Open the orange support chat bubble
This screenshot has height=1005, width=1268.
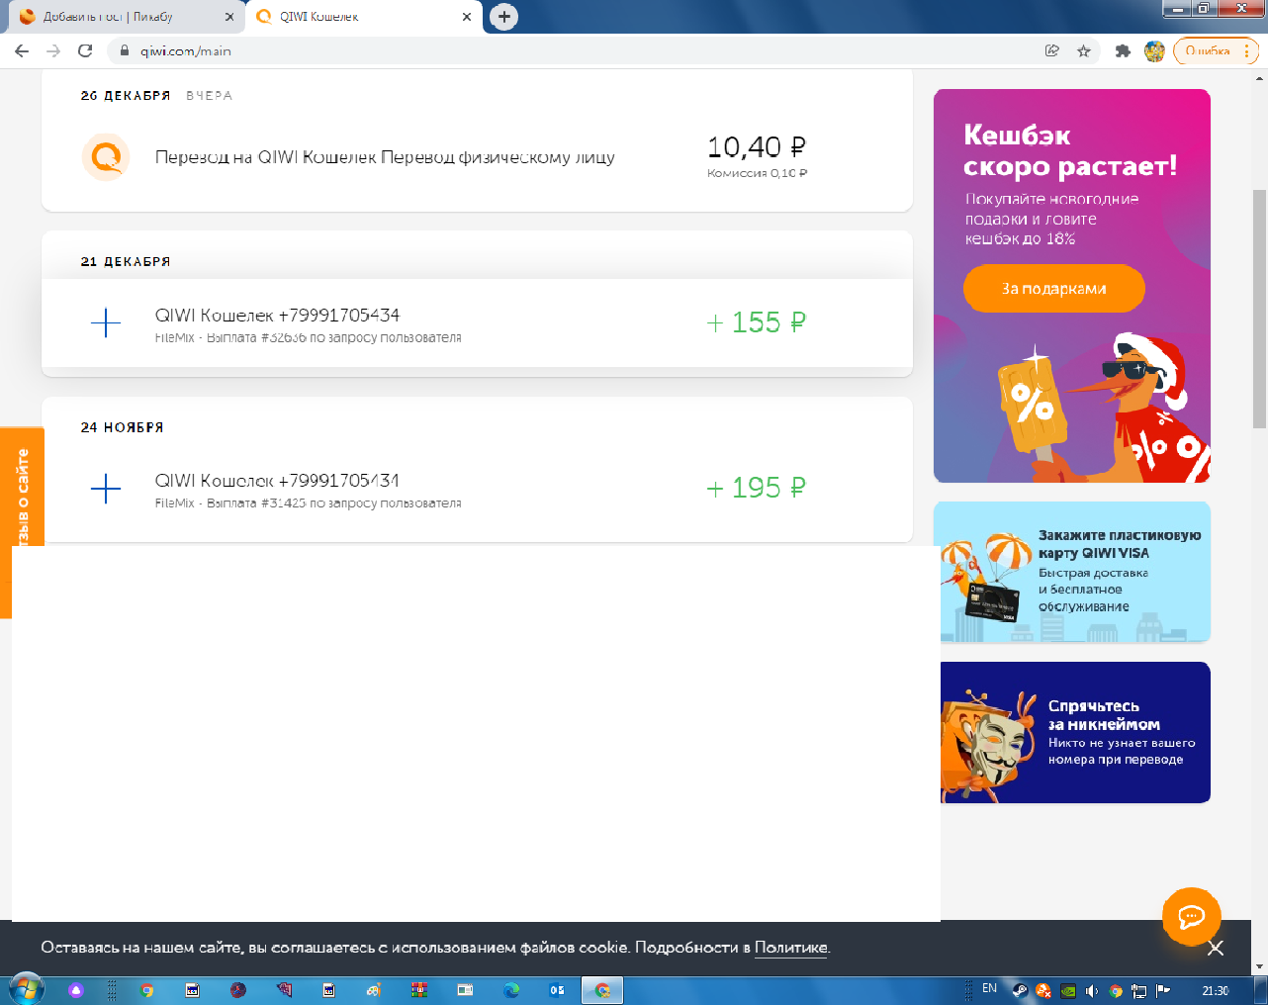tap(1191, 917)
